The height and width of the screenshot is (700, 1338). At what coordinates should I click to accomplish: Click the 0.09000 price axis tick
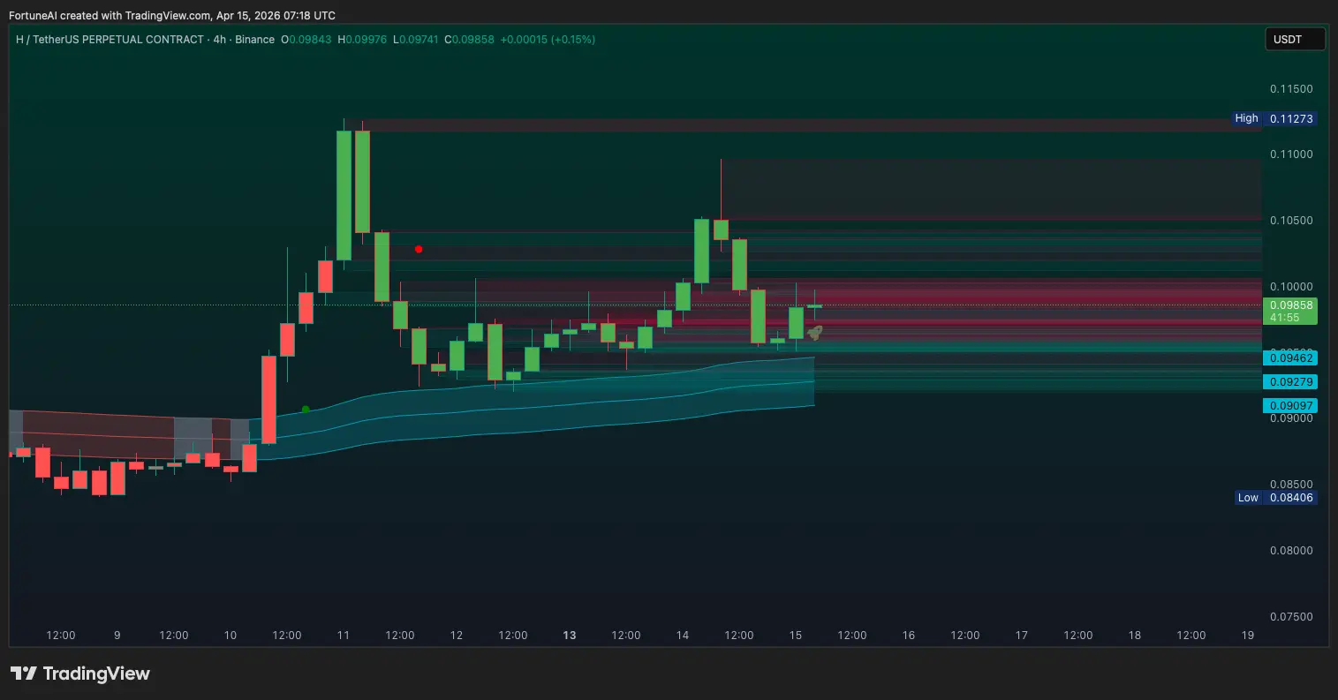1291,419
